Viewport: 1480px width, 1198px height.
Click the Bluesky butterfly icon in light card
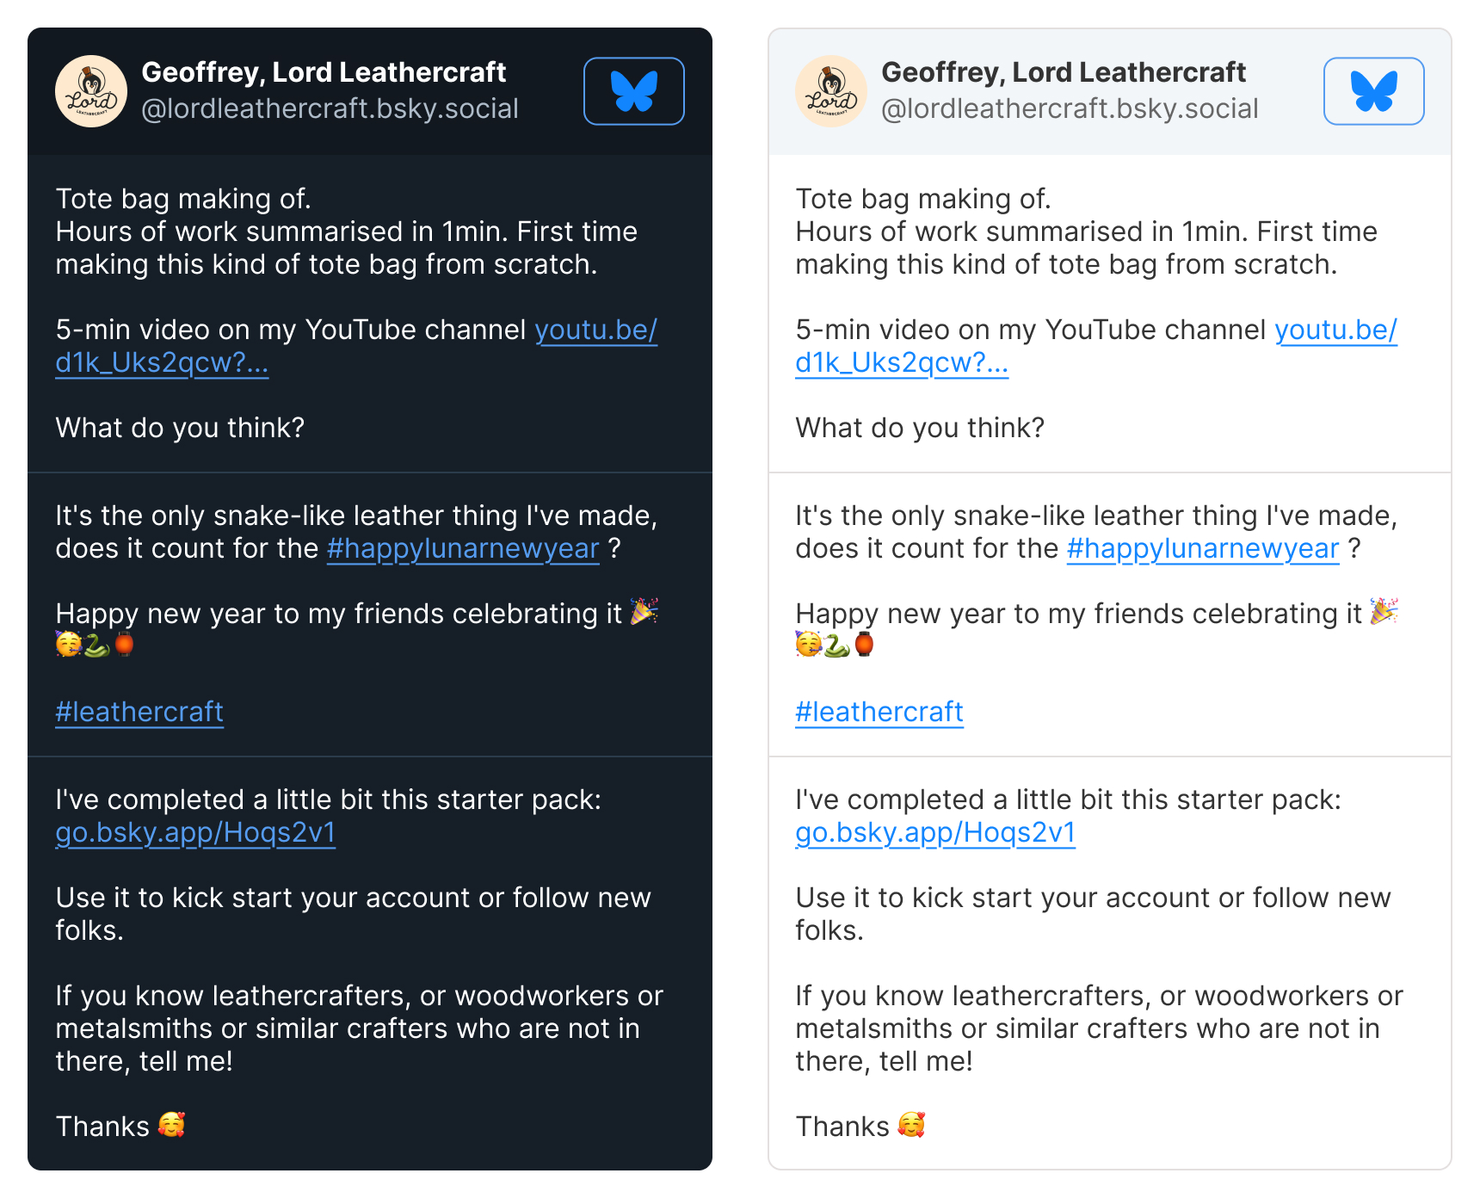(1374, 91)
